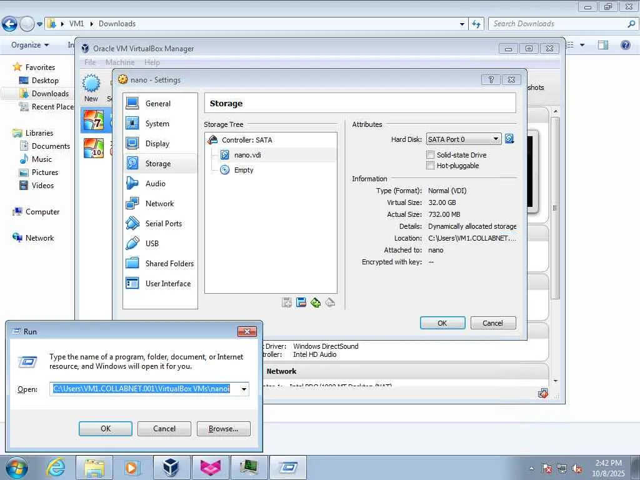
Task: Open Organize dropdown in Explorer
Action: (30, 45)
